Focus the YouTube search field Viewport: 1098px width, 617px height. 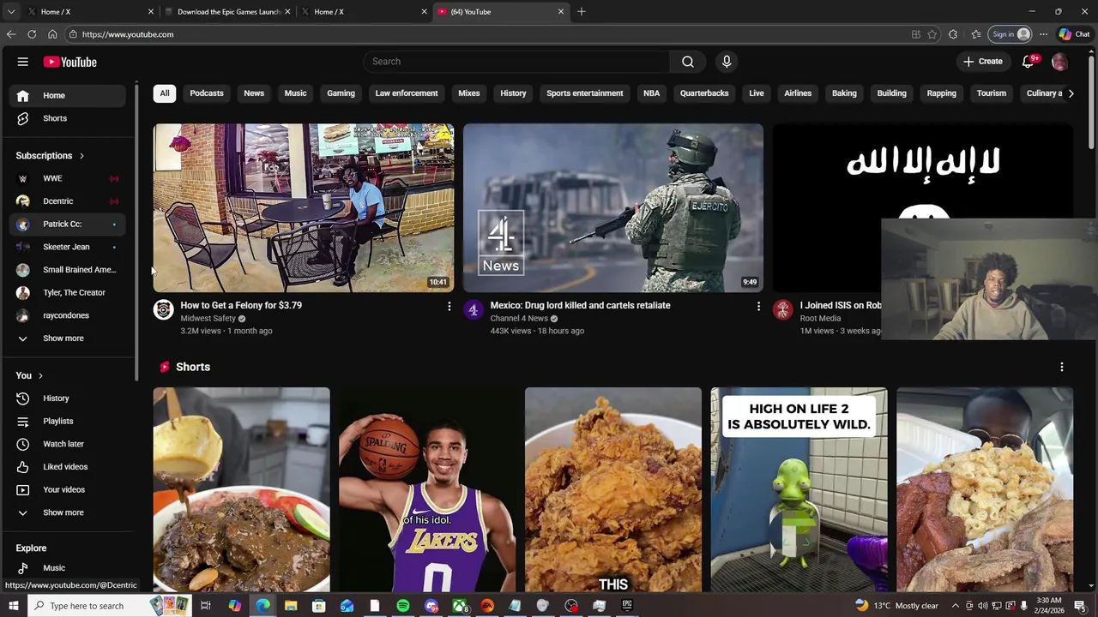(x=516, y=62)
